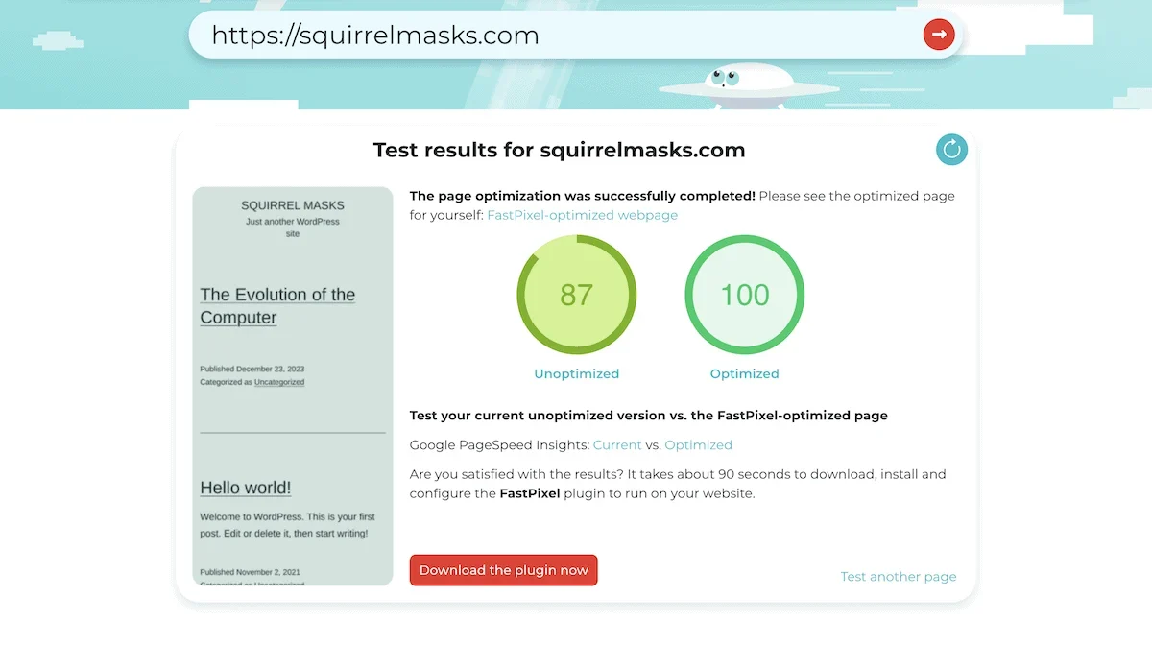Click the Optimized label under gauge
The height and width of the screenshot is (645, 1152).
click(x=744, y=374)
